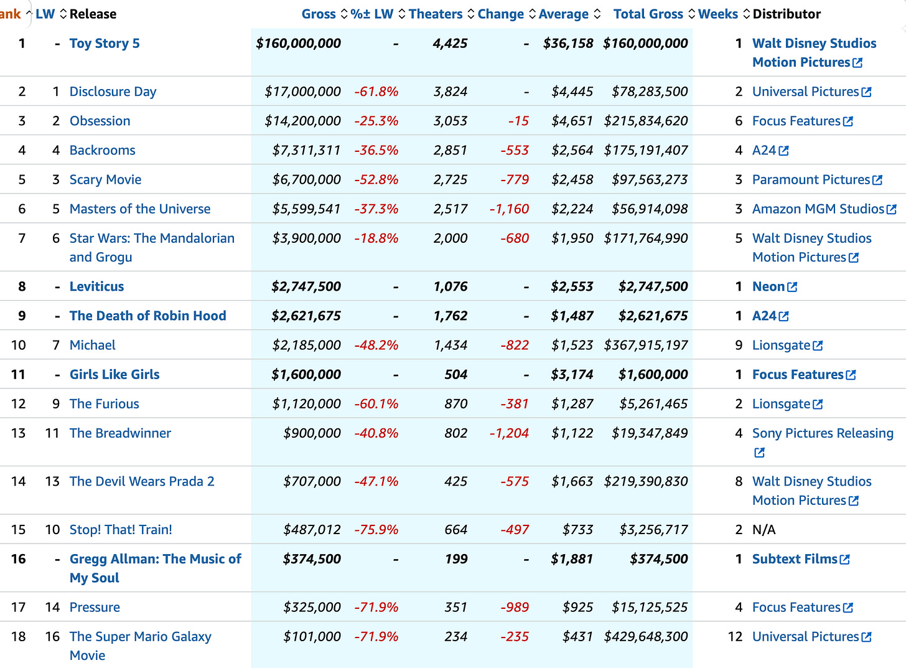This screenshot has height=668, width=906.
Task: Open Amazon MGM Studios distributor link
Action: pos(818,209)
